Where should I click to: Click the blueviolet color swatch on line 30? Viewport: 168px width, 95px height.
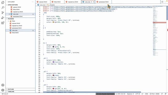pyautogui.click(x=53, y=62)
